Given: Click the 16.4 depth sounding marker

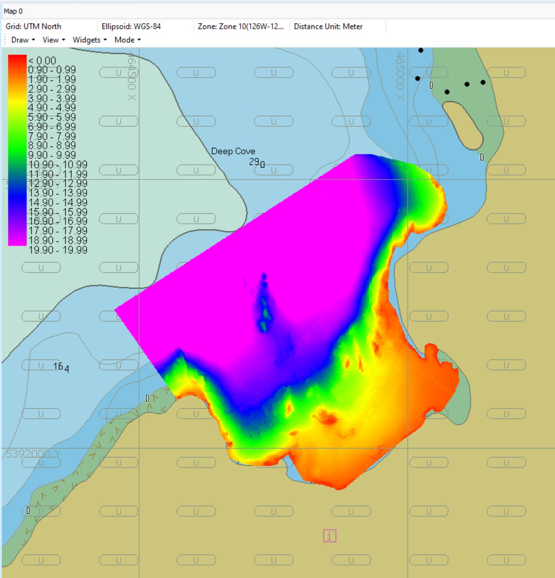Looking at the screenshot, I should coord(61,366).
